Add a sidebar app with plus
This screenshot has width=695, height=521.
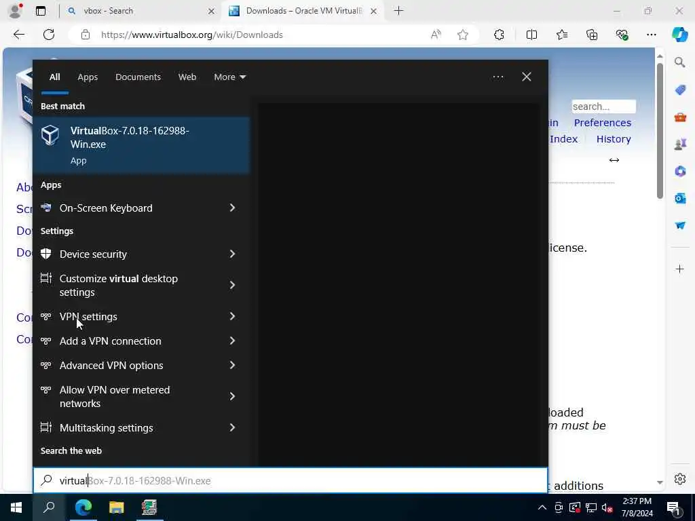click(x=680, y=269)
